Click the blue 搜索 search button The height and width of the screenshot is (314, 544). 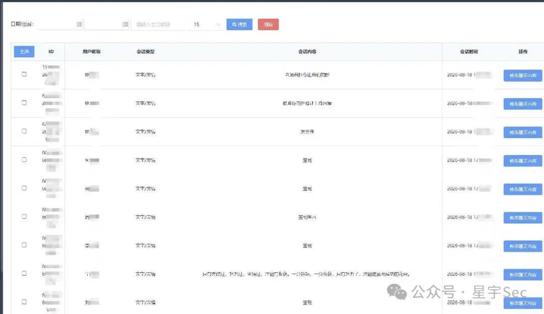(x=239, y=24)
